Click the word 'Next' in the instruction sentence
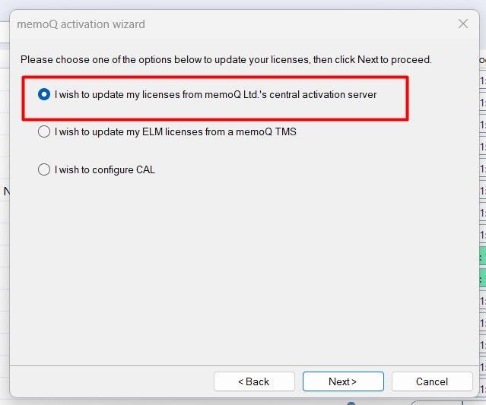 tap(368, 59)
